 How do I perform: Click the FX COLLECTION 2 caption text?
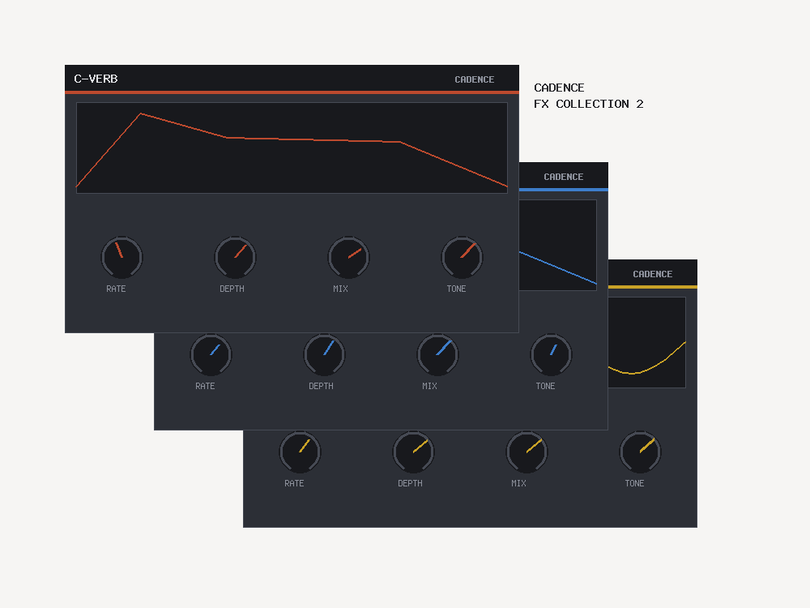pyautogui.click(x=588, y=104)
